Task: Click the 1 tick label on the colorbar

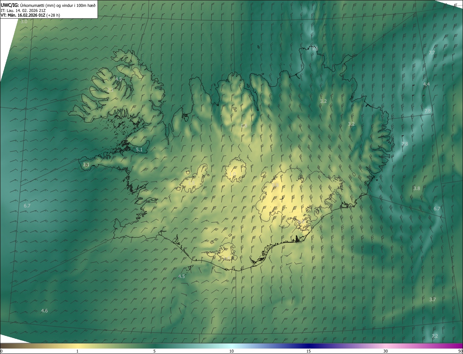Action: click(x=77, y=351)
